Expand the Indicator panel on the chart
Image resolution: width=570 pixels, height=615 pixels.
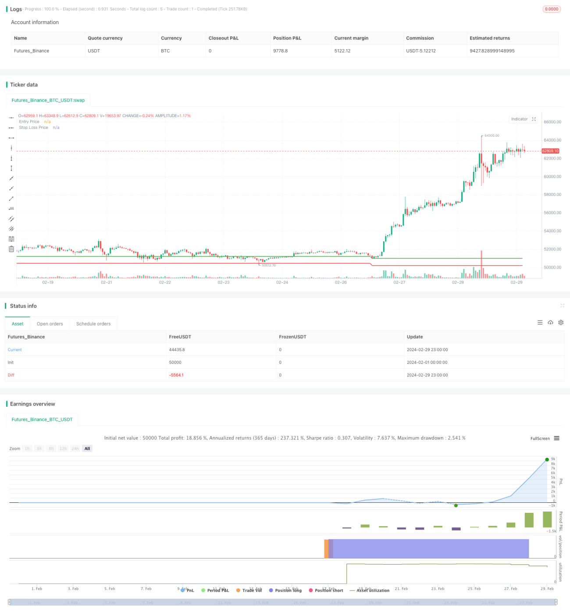coord(534,119)
